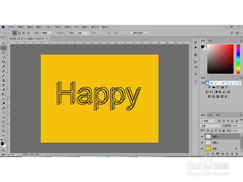
Task: Open the Color panel options menu
Action: tap(241, 41)
